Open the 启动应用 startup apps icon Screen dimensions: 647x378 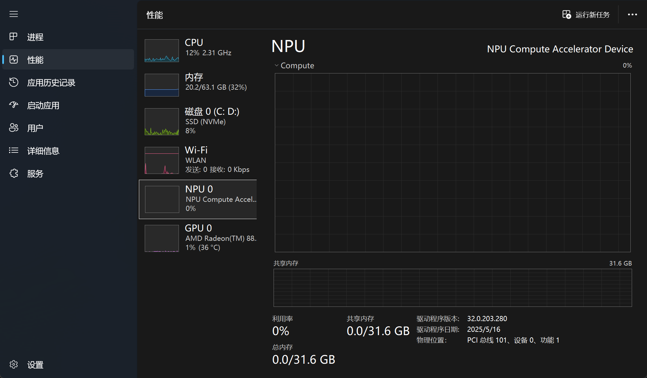(x=14, y=105)
